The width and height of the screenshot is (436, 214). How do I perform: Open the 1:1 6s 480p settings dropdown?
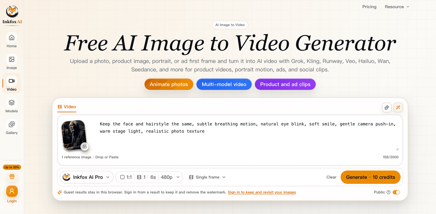[x=149, y=177]
